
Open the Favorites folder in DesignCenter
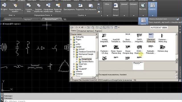97,27
